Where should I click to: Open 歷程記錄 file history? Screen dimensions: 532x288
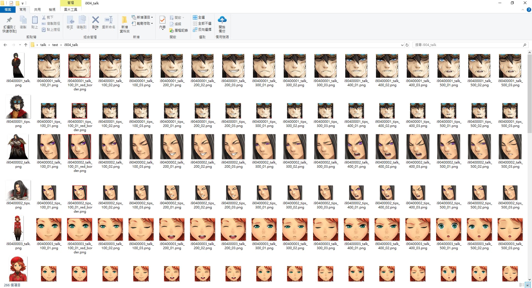point(179,30)
